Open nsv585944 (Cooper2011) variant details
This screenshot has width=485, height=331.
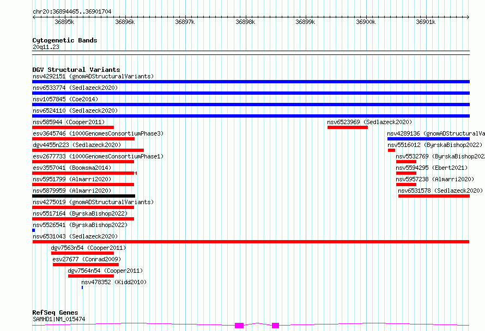click(x=69, y=122)
